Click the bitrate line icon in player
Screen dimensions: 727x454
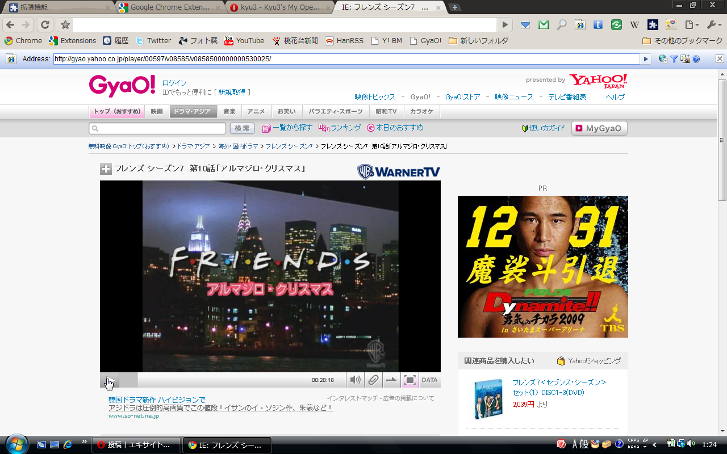coord(392,380)
